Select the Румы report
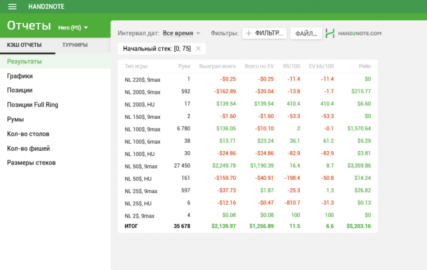 [15, 119]
